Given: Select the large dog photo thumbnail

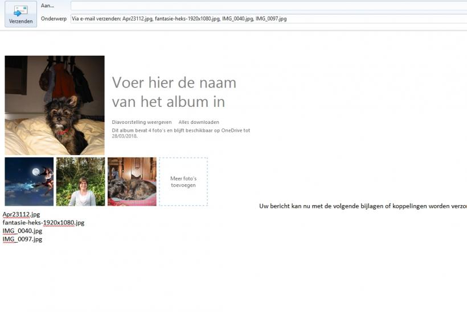Looking at the screenshot, I should coord(55,105).
